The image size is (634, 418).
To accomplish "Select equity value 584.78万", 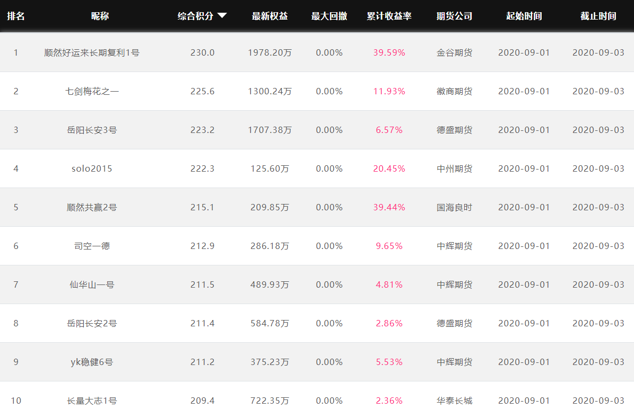I will tap(270, 324).
